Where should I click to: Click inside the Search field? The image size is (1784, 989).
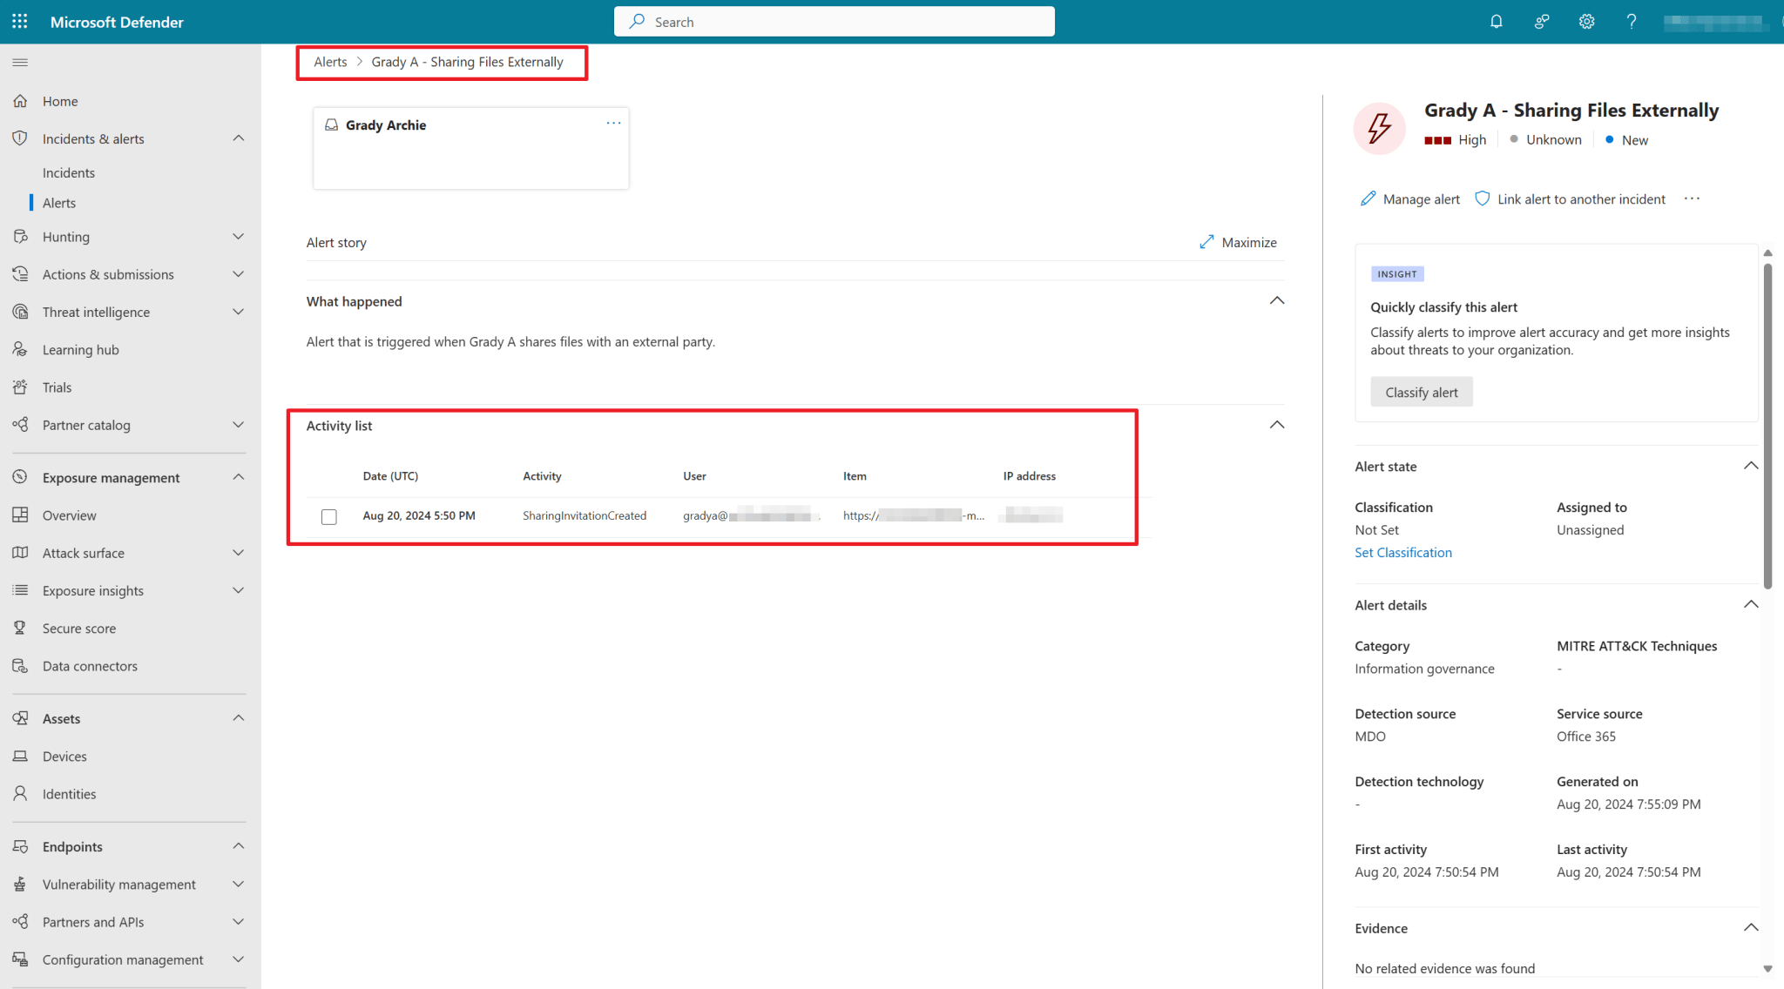click(x=834, y=21)
